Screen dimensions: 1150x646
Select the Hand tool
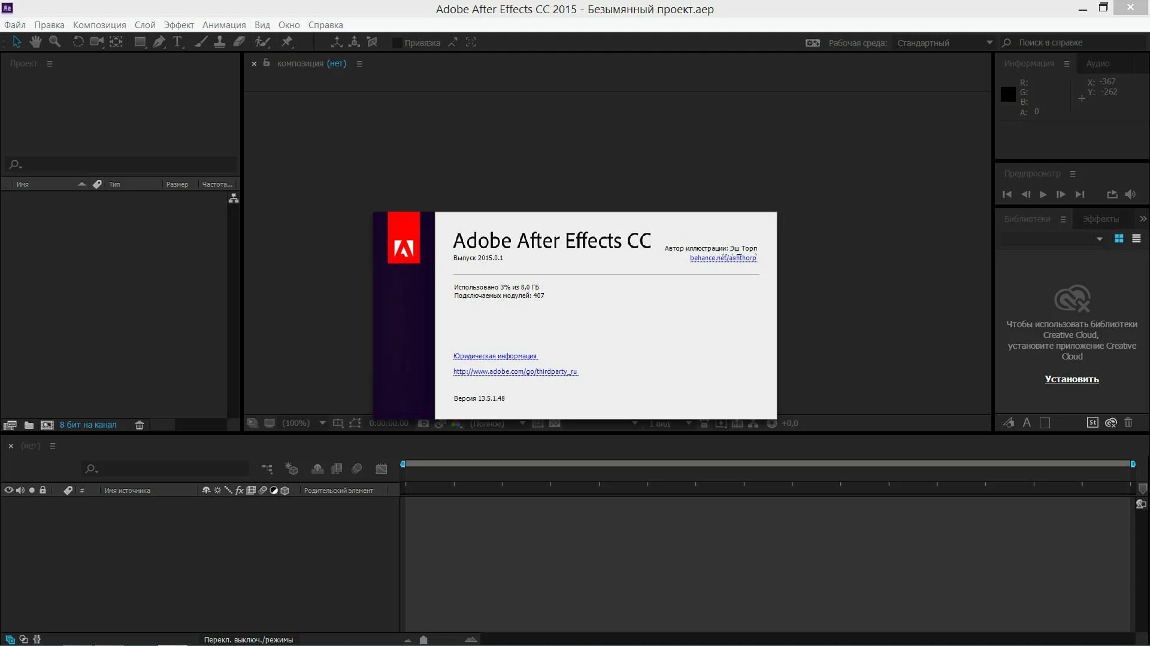pyautogui.click(x=35, y=42)
